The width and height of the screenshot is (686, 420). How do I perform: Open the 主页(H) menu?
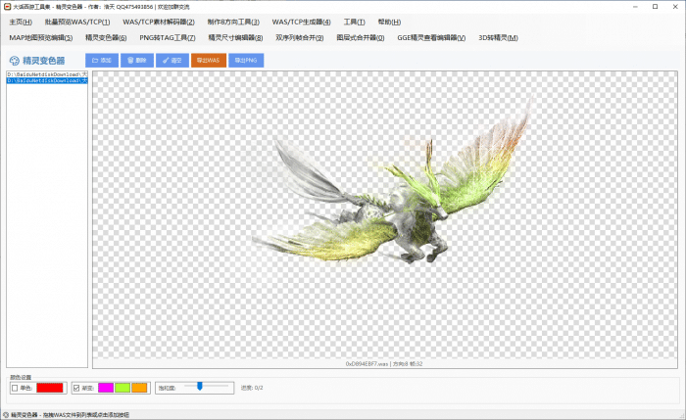(x=21, y=22)
